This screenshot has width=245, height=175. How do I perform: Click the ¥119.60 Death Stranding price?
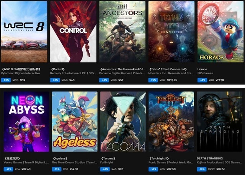pyautogui.click(x=221, y=169)
